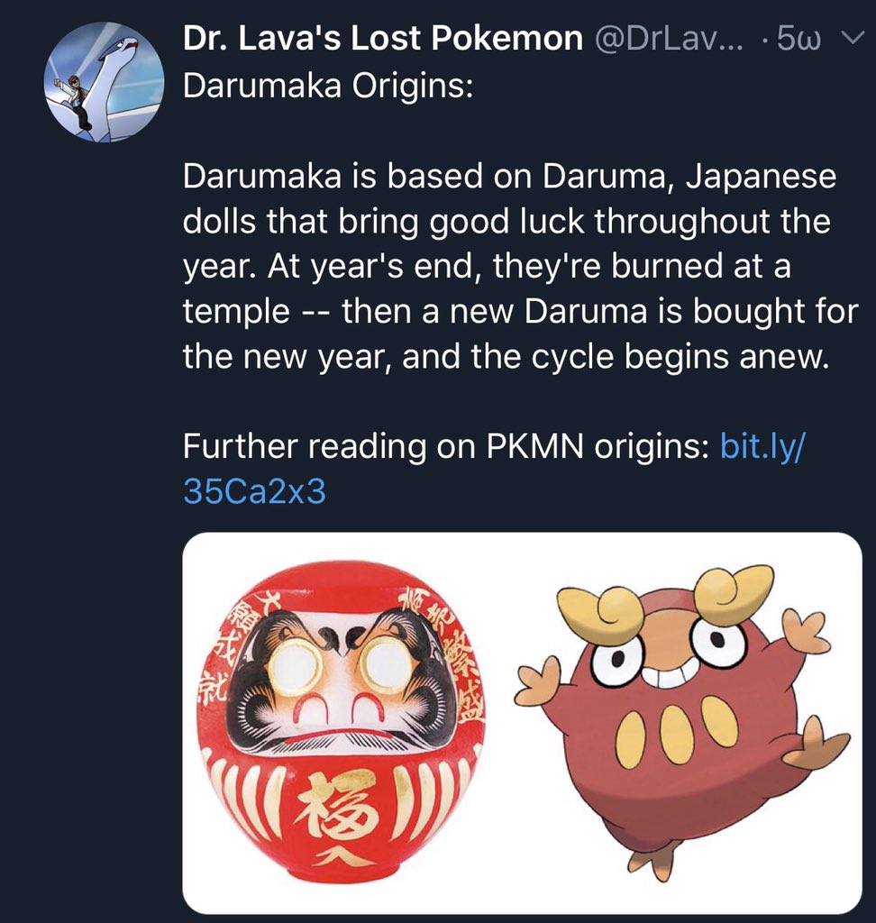Tap the Further reading on PKMN origins text

445,447
